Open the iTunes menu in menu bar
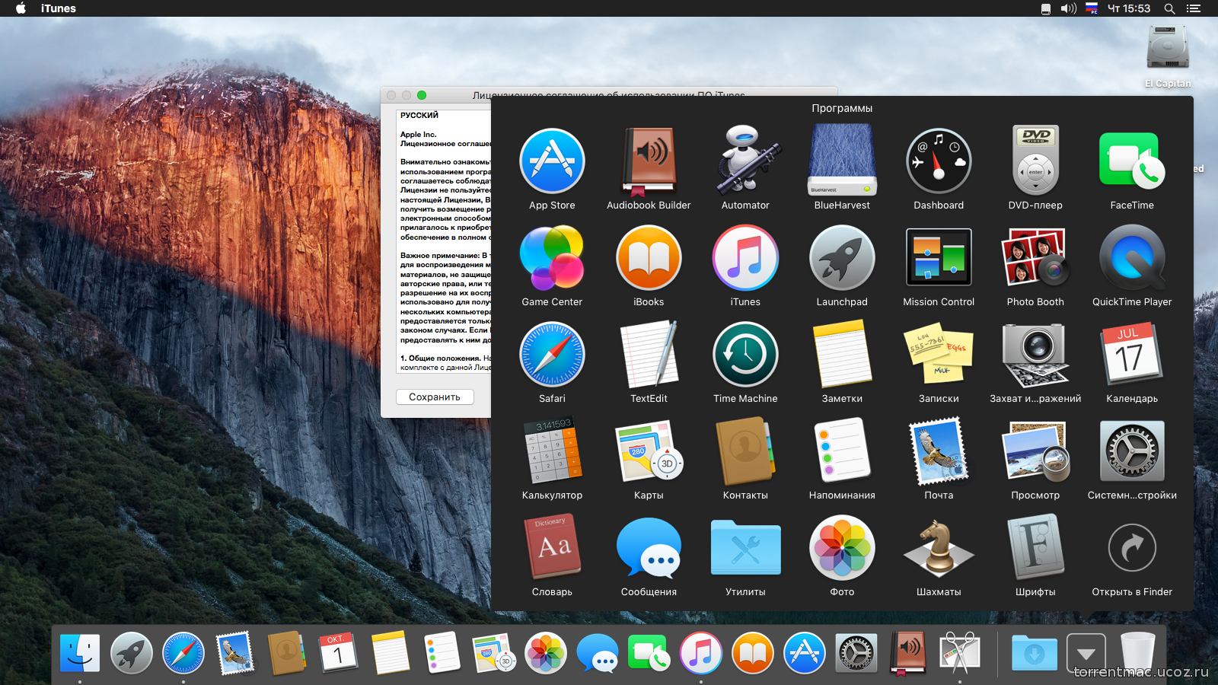The width and height of the screenshot is (1218, 685). click(x=59, y=8)
